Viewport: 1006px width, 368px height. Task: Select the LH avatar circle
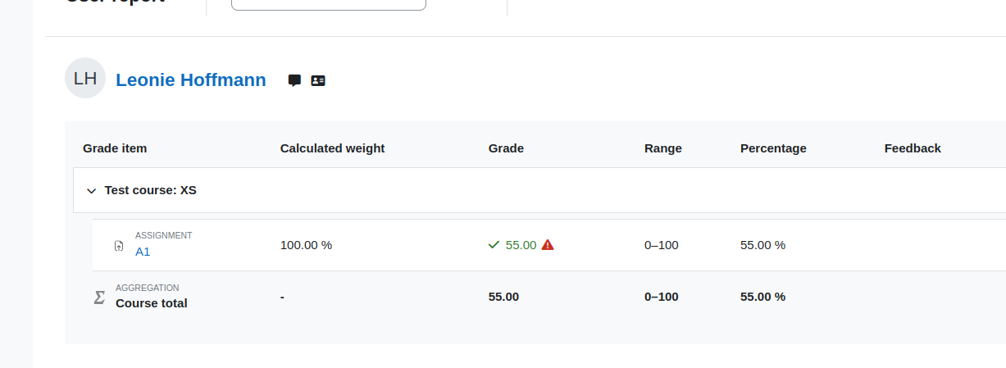[85, 79]
